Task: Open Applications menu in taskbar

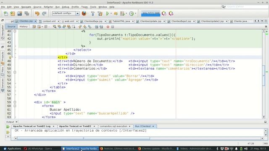Action: [x=12, y=148]
